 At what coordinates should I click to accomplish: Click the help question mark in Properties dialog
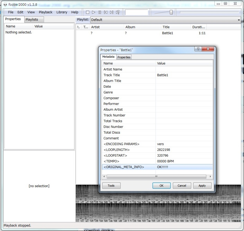(198, 49)
